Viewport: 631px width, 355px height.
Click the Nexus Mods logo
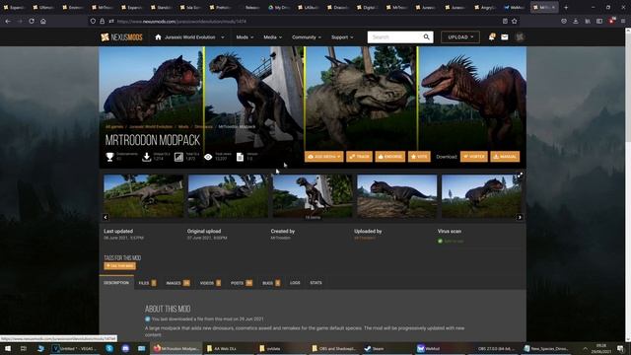click(x=121, y=37)
